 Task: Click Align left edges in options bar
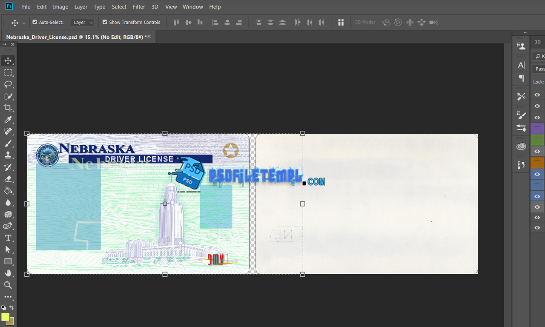pos(215,22)
